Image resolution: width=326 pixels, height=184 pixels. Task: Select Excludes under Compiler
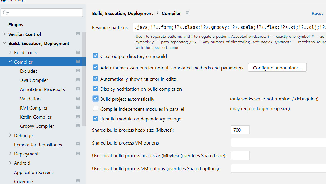(28, 71)
